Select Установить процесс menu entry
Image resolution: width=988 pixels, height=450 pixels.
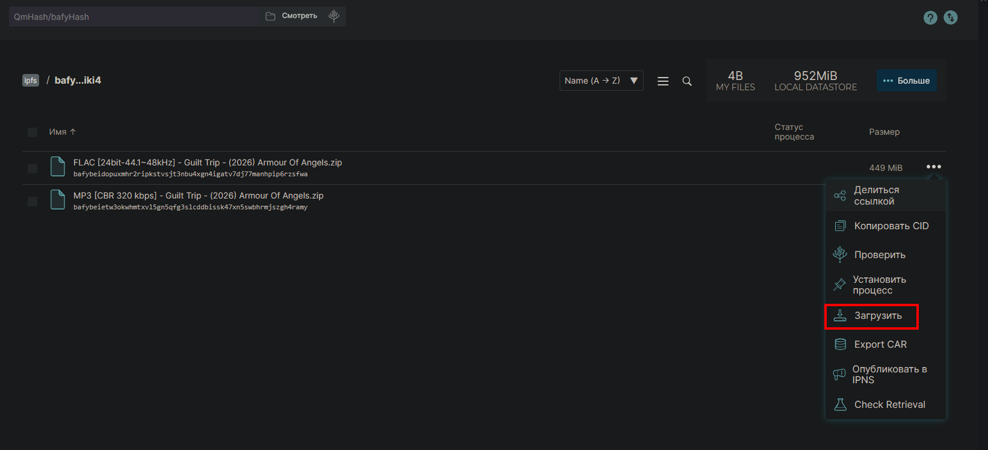click(886, 285)
